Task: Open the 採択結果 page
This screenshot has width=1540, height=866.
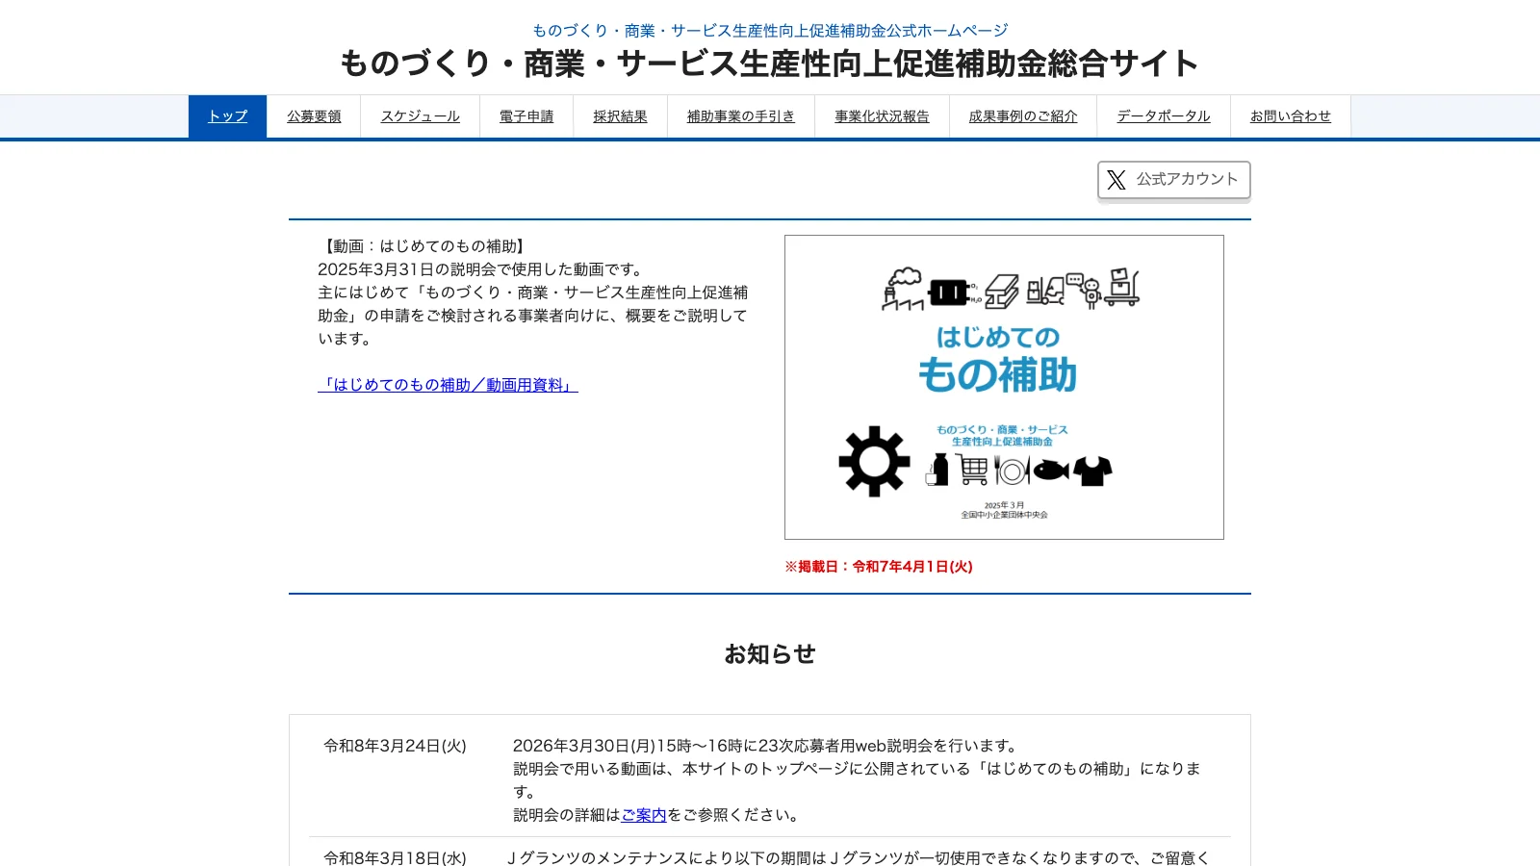Action: coord(621,115)
